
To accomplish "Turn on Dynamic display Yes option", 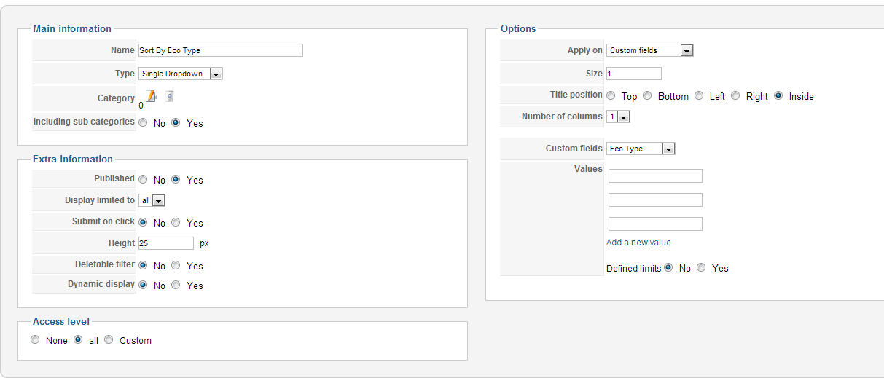I will coord(176,285).
